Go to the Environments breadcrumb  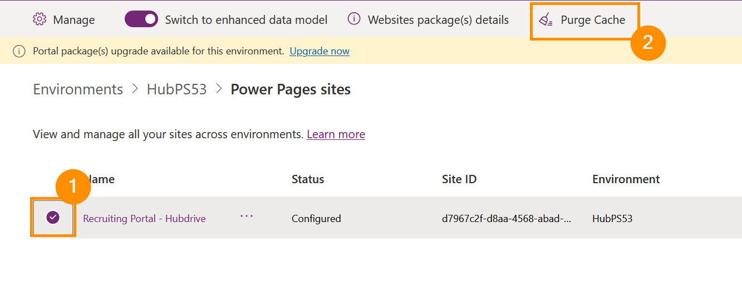click(78, 89)
